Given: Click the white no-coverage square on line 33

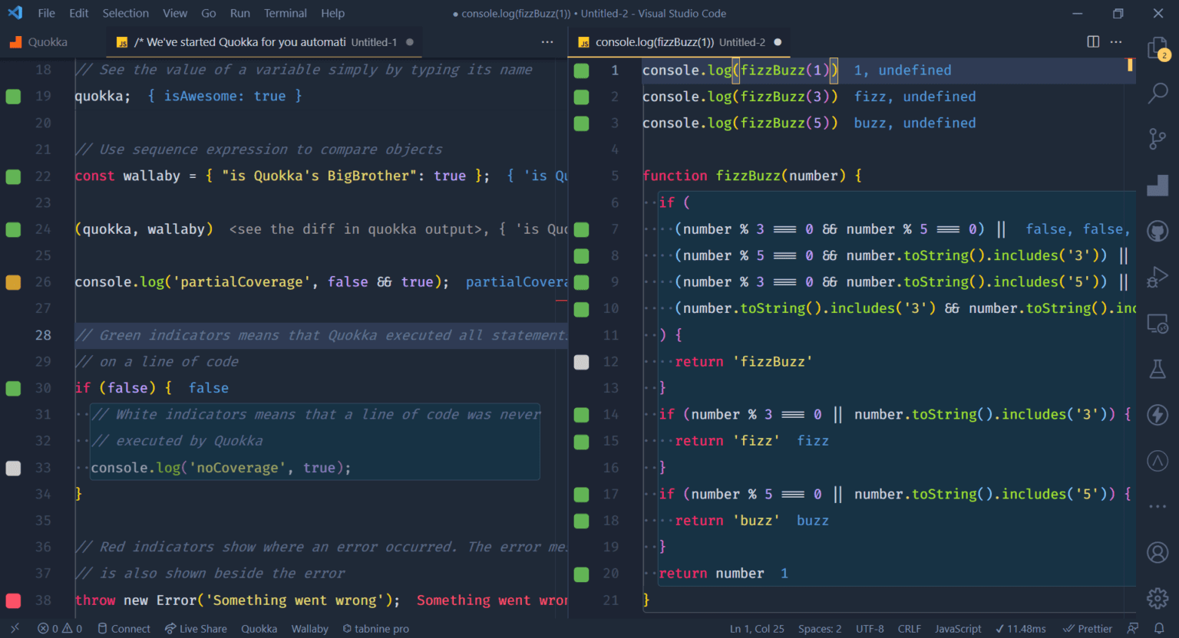Looking at the screenshot, I should [x=13, y=469].
